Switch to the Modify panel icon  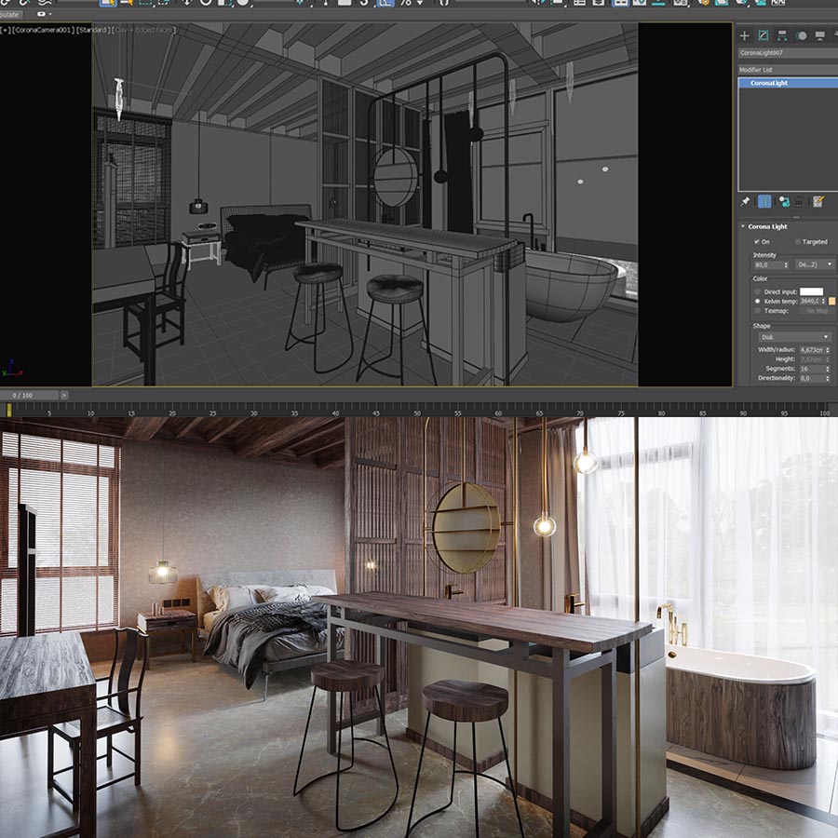point(763,35)
